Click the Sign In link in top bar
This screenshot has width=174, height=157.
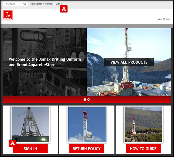point(59,4)
